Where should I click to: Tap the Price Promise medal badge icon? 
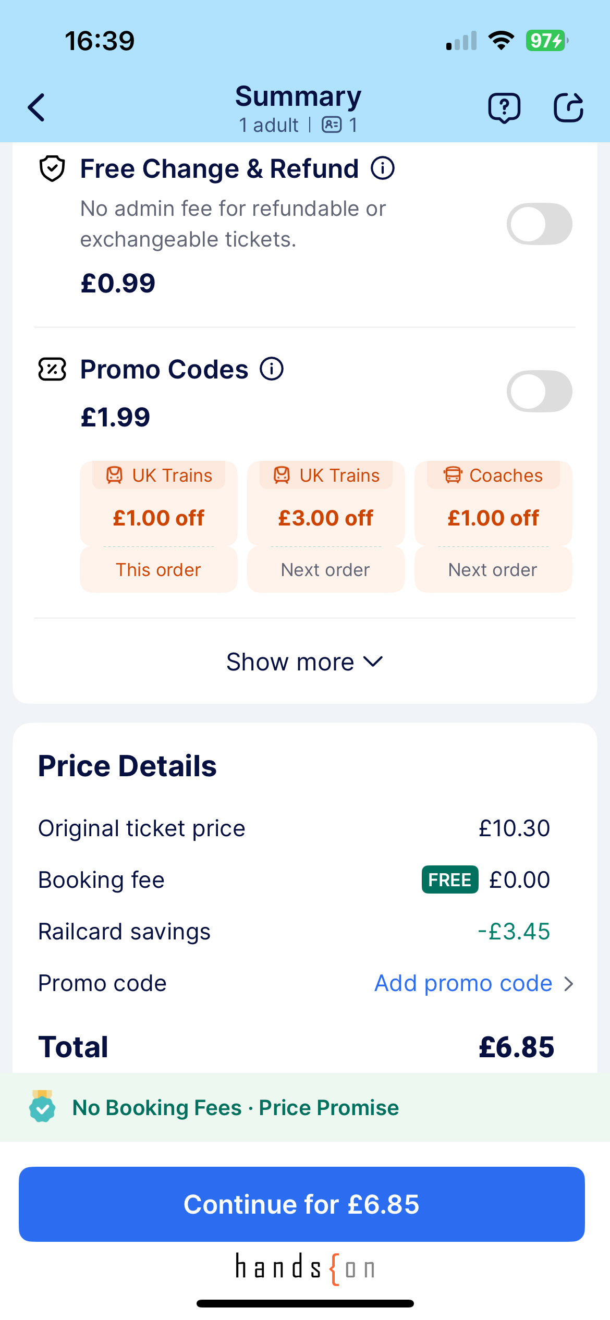(x=42, y=1106)
